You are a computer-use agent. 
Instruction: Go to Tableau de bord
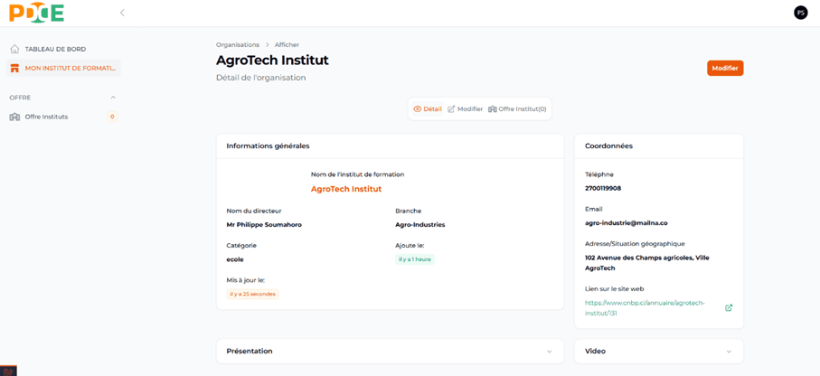(55, 49)
